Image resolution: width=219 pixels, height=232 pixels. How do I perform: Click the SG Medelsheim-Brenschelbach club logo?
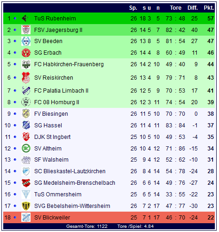(26, 183)
